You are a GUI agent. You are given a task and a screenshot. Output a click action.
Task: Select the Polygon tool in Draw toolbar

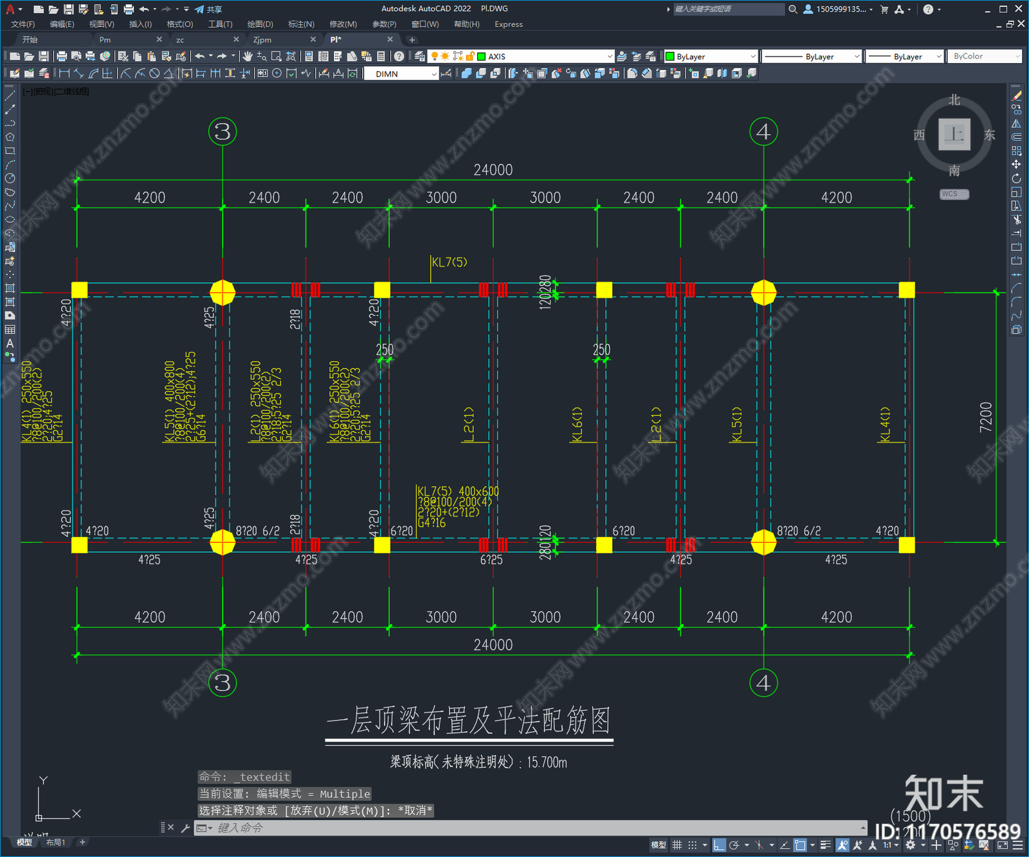(10, 137)
